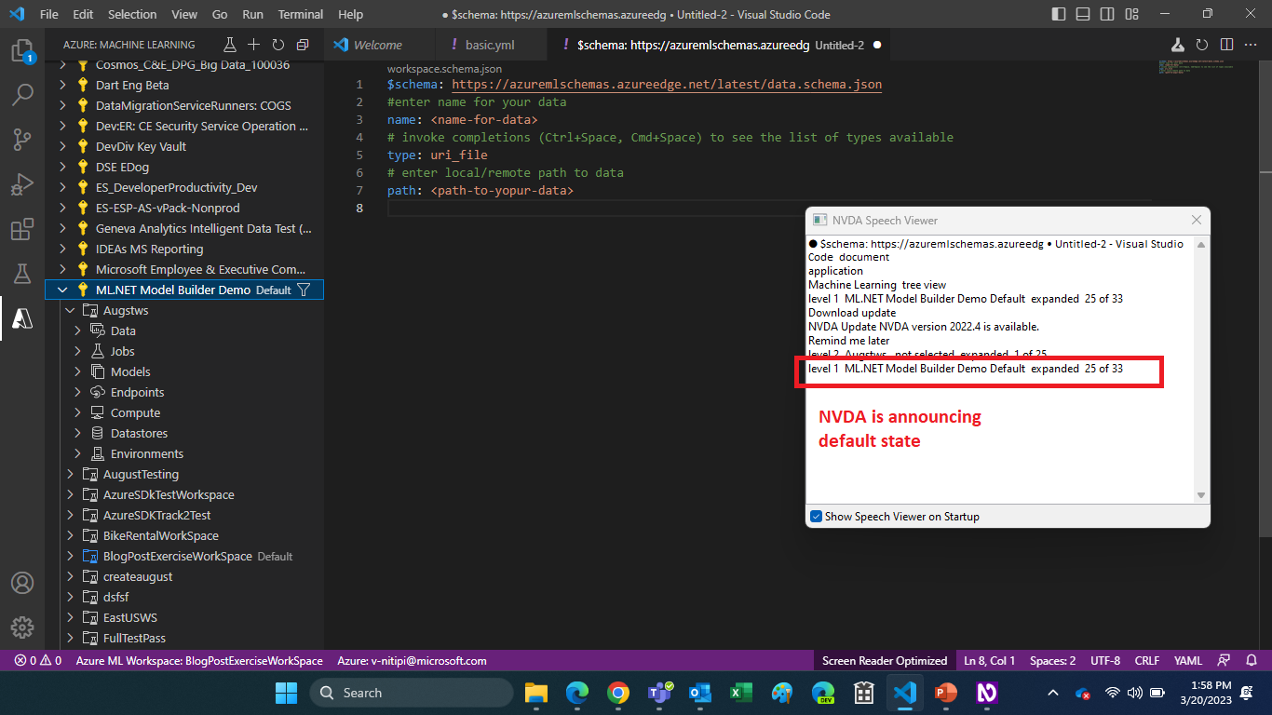Click the notifications bell in status bar

(x=1250, y=660)
